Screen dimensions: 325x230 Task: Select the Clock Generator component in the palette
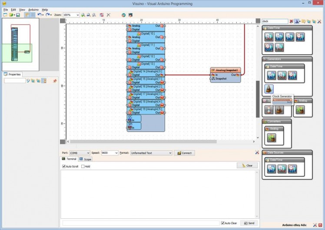[269, 89]
